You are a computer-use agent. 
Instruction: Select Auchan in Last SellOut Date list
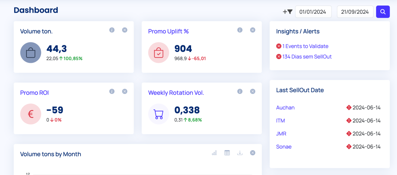285,108
